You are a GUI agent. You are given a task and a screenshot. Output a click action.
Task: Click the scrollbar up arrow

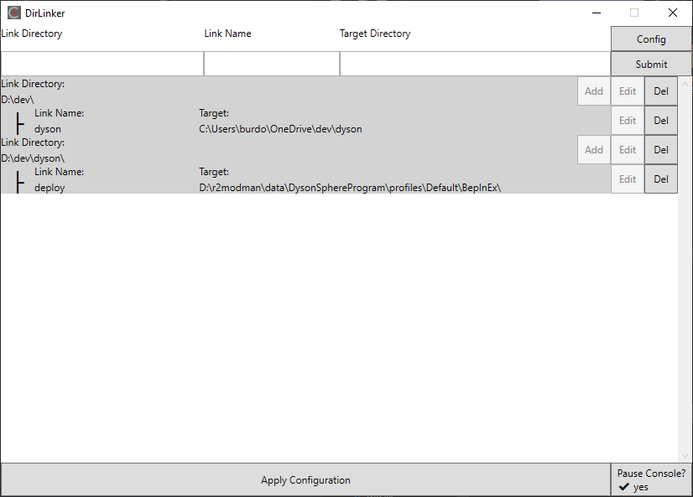(x=685, y=84)
